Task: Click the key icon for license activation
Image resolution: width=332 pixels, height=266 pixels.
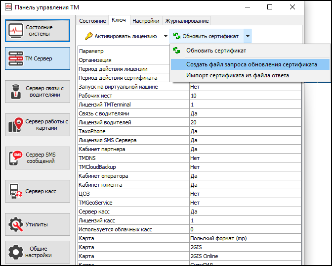Action: [88, 36]
